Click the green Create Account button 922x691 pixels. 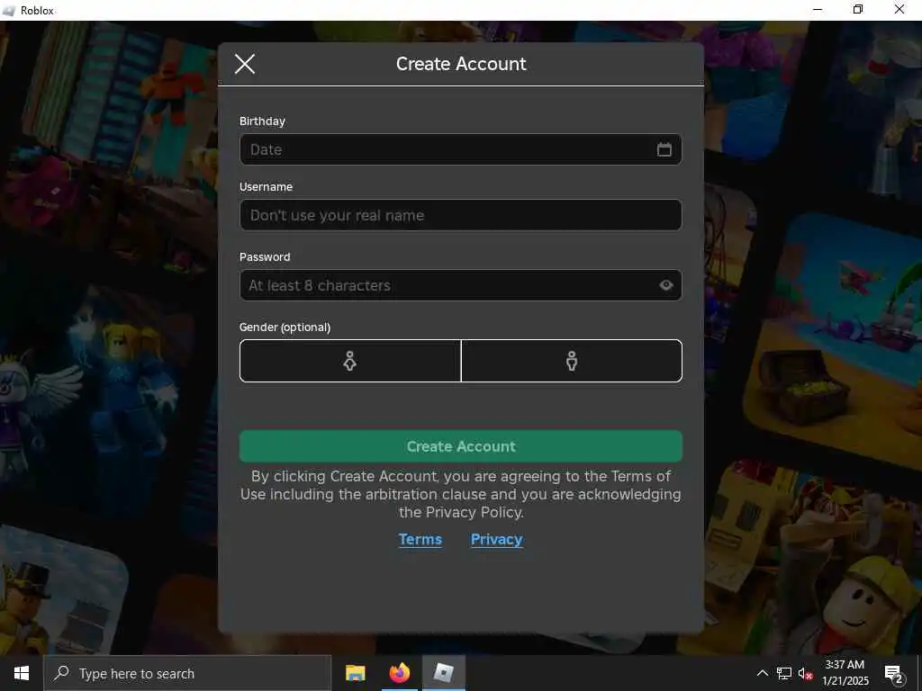pyautogui.click(x=460, y=446)
